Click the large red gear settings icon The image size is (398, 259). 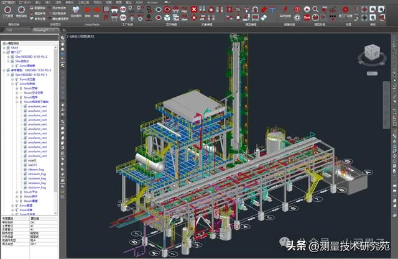[x=345, y=9]
